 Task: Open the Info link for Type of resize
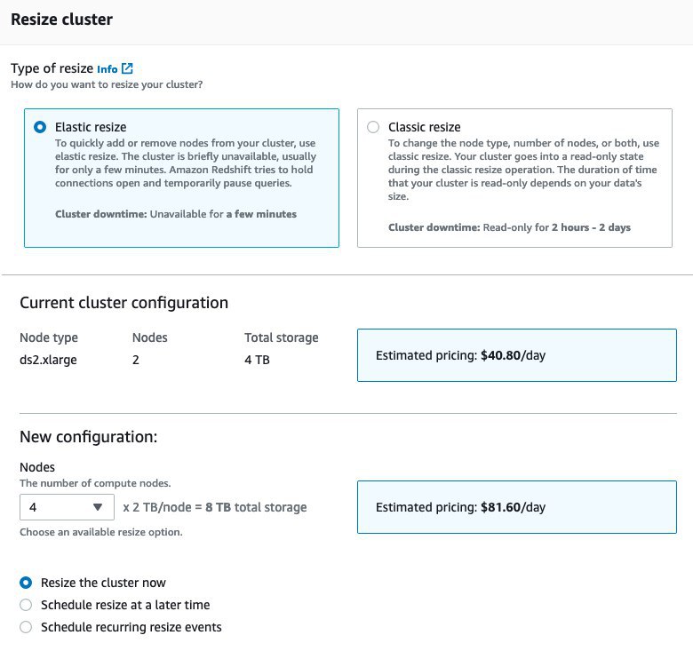(x=107, y=68)
